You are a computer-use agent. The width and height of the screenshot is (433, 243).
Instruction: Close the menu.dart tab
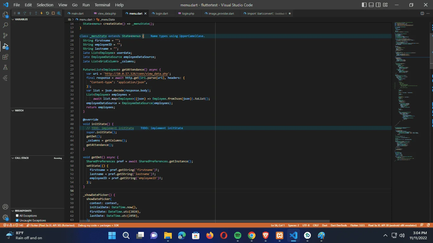point(146,14)
